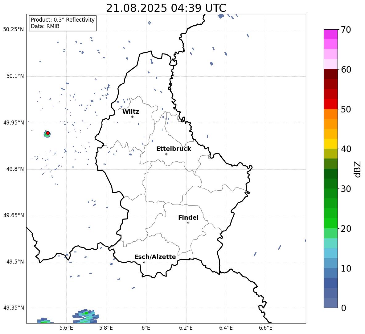Click the 5.8°E longitude label

tap(106, 328)
